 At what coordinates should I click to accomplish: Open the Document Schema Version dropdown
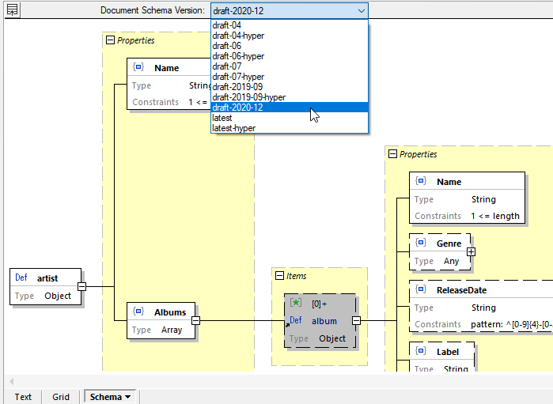(x=361, y=10)
